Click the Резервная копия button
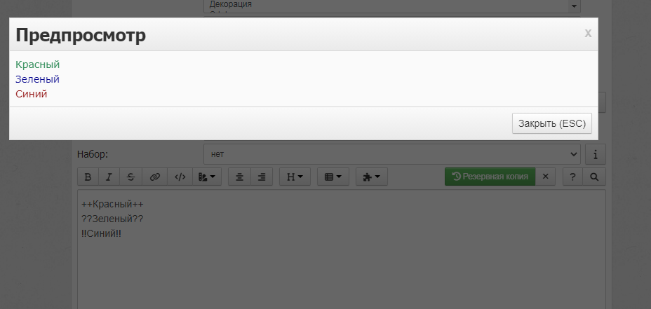Viewport: 651px width, 309px height. (x=490, y=177)
